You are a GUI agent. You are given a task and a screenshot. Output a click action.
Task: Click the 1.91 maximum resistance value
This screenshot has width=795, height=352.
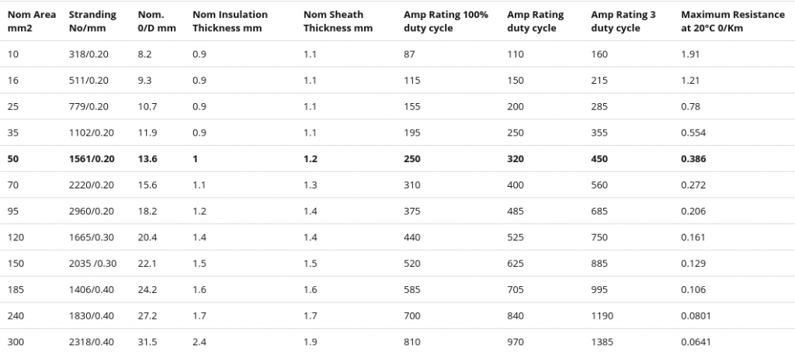coord(690,53)
